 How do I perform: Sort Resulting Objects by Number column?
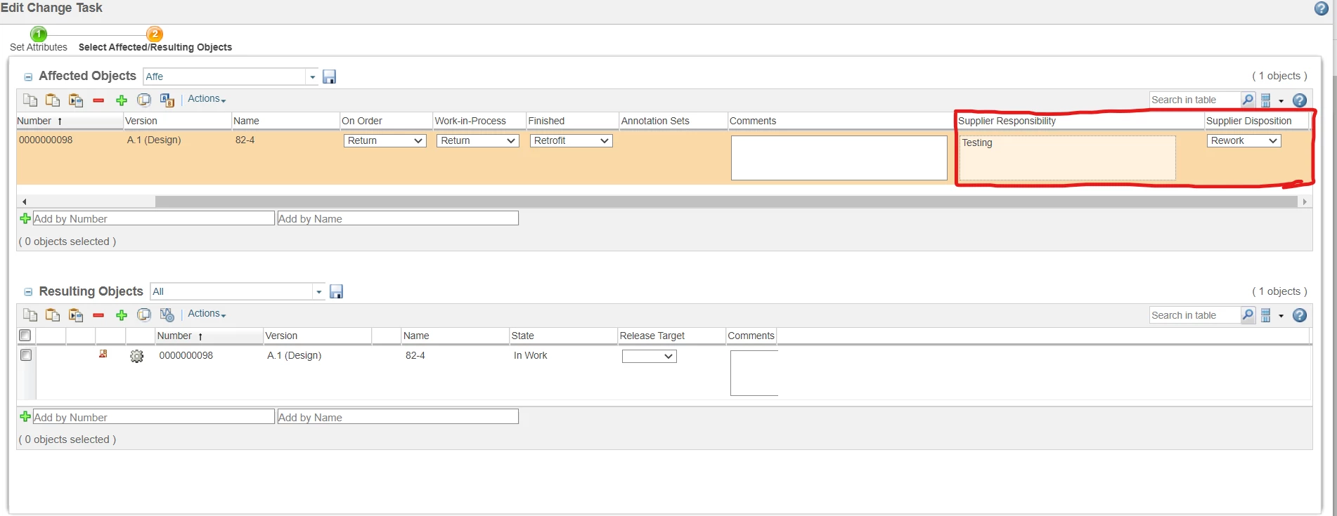tap(209, 336)
